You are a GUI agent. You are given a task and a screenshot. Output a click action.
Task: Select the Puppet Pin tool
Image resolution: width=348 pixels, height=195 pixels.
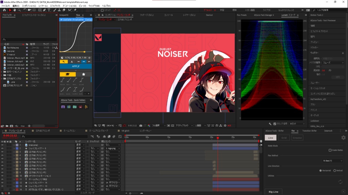click(75, 10)
